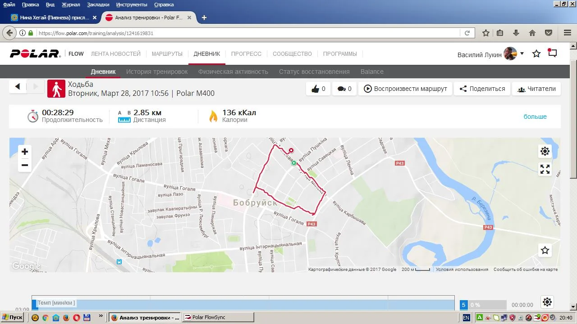Open the Pocket list icon
Screen dimensions: 577x324
[549, 33]
